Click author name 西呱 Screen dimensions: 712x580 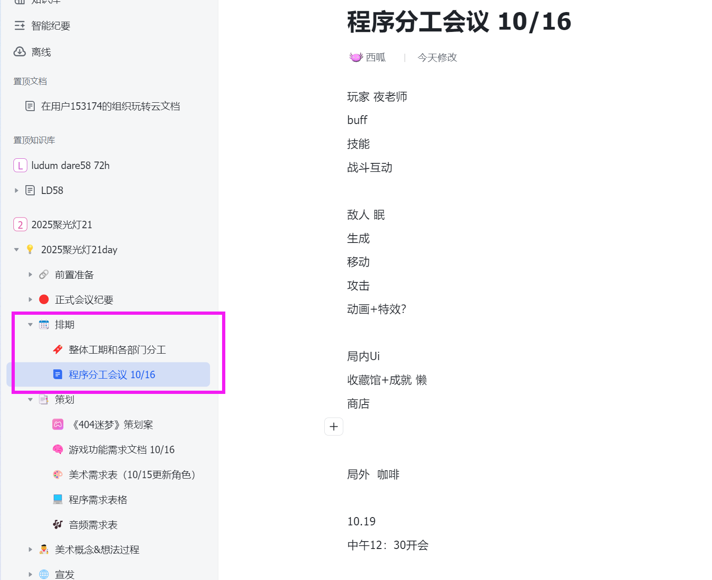coord(376,57)
